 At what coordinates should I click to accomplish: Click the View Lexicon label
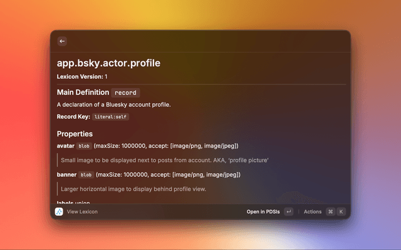point(82,212)
